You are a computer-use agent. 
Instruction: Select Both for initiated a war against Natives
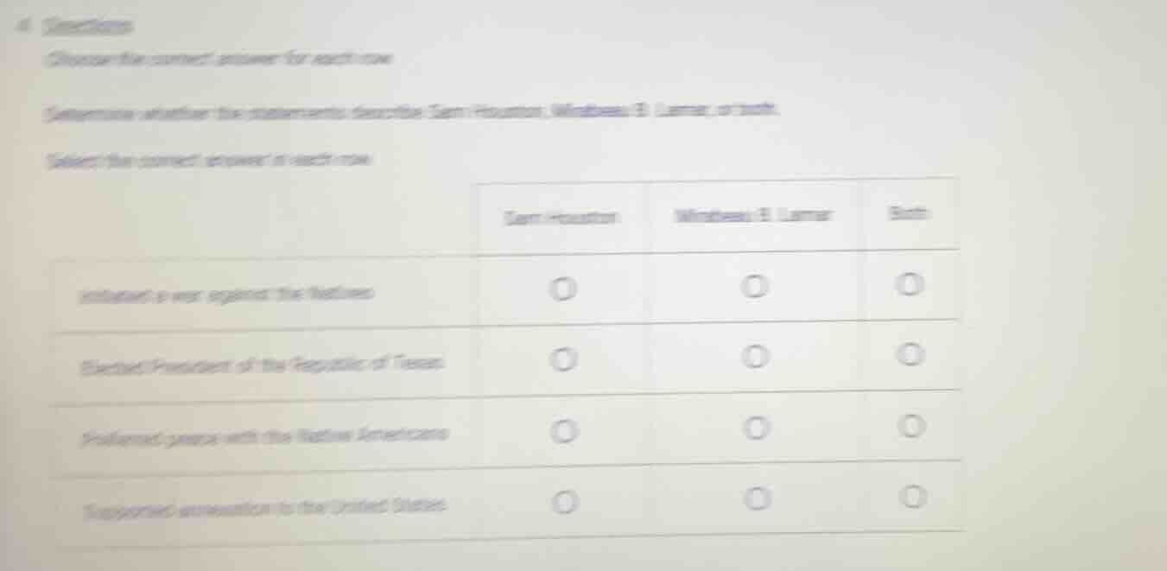(x=911, y=285)
